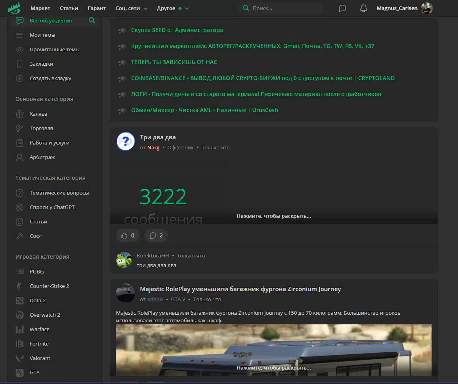The width and height of the screenshot is (458, 384).
Task: Click the Мои темы list icon
Action: tap(20, 35)
